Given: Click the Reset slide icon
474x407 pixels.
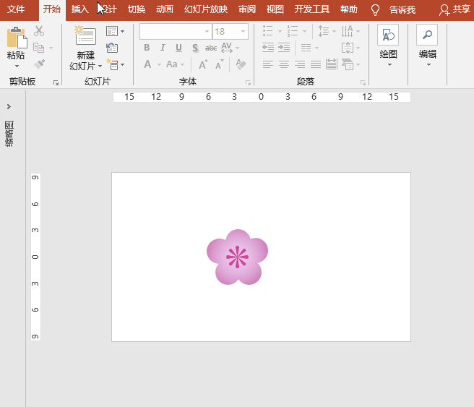Looking at the screenshot, I should 112,48.
